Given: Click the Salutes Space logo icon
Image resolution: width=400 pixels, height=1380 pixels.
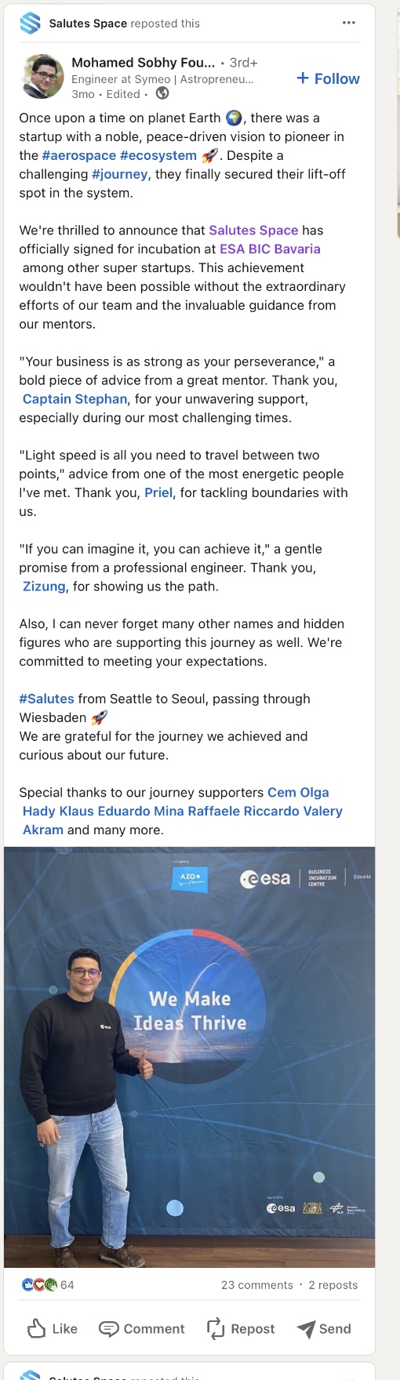Looking at the screenshot, I should tap(30, 23).
